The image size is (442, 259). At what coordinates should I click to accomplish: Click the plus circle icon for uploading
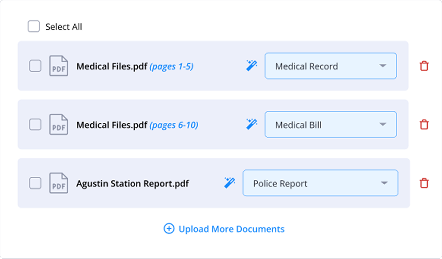169,229
